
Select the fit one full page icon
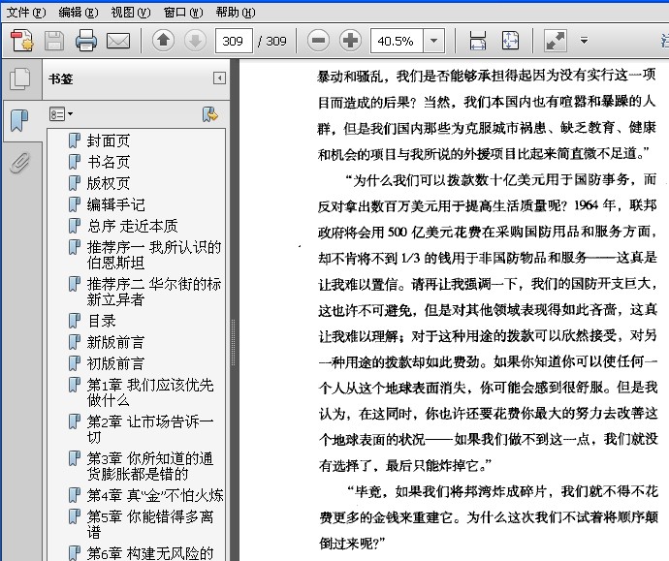click(510, 41)
